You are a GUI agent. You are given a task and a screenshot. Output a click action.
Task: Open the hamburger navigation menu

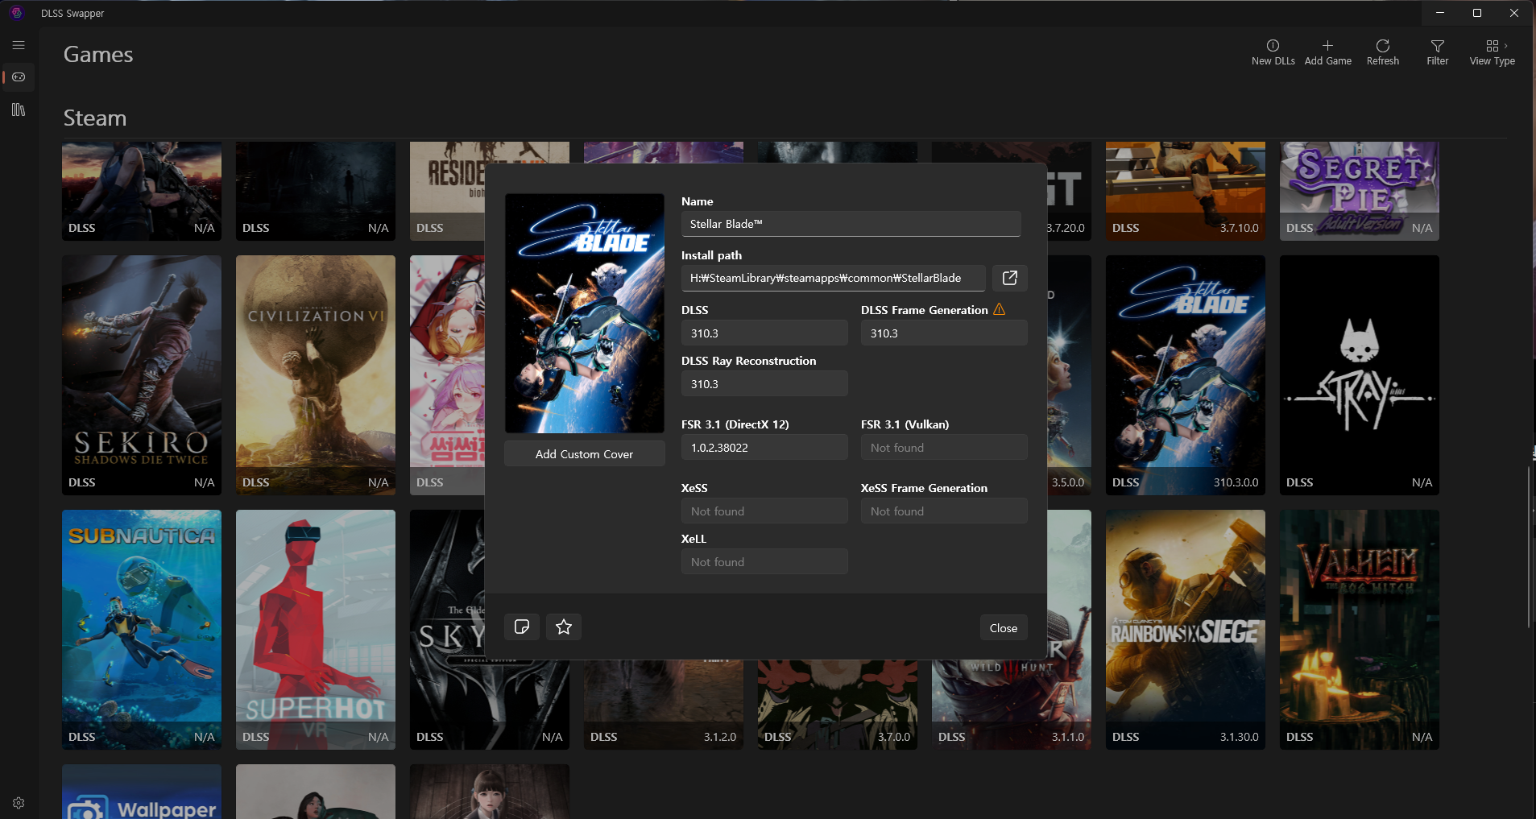click(x=19, y=45)
